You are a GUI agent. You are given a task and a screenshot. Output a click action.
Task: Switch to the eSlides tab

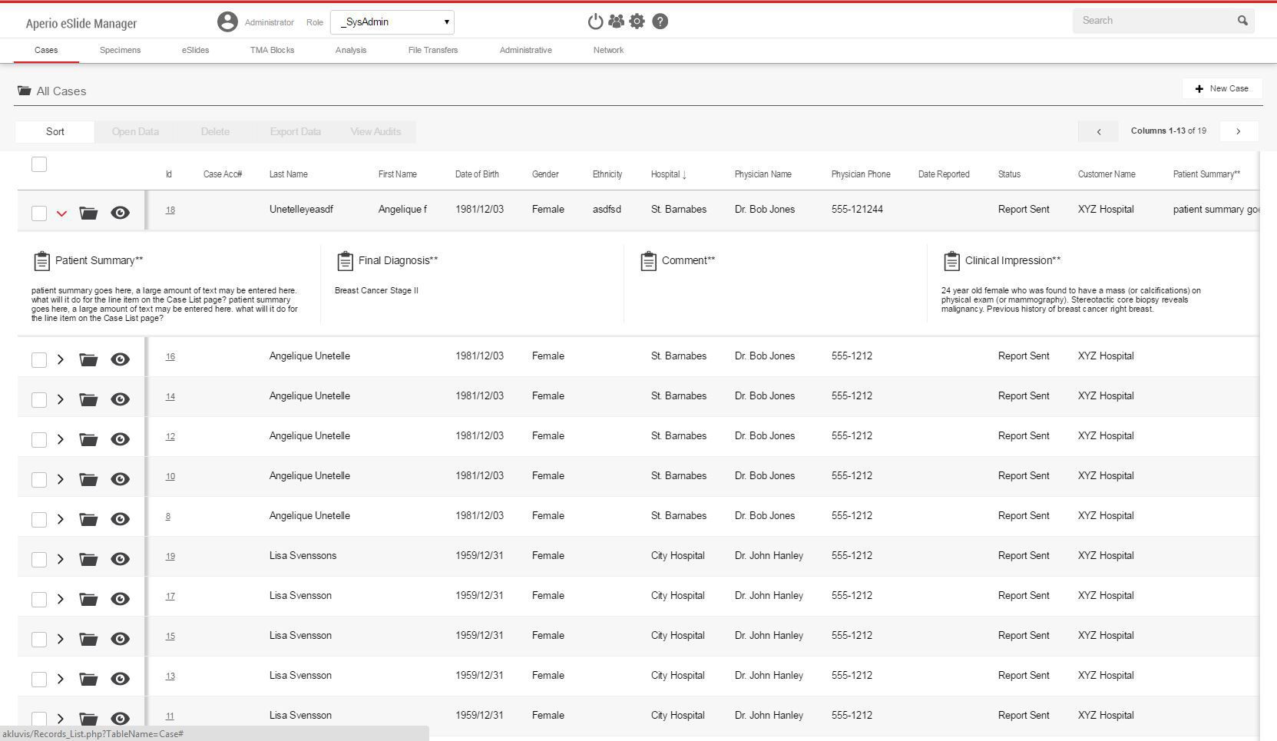click(x=195, y=50)
